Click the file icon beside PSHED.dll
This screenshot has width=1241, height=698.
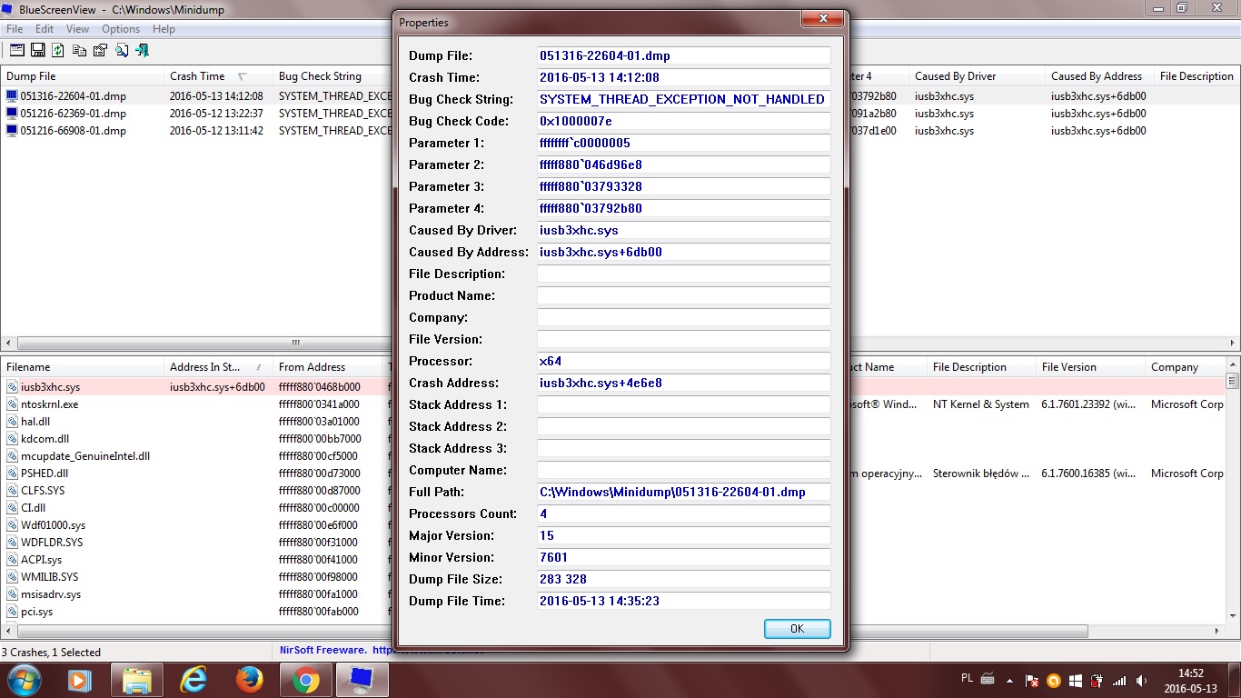click(x=12, y=474)
